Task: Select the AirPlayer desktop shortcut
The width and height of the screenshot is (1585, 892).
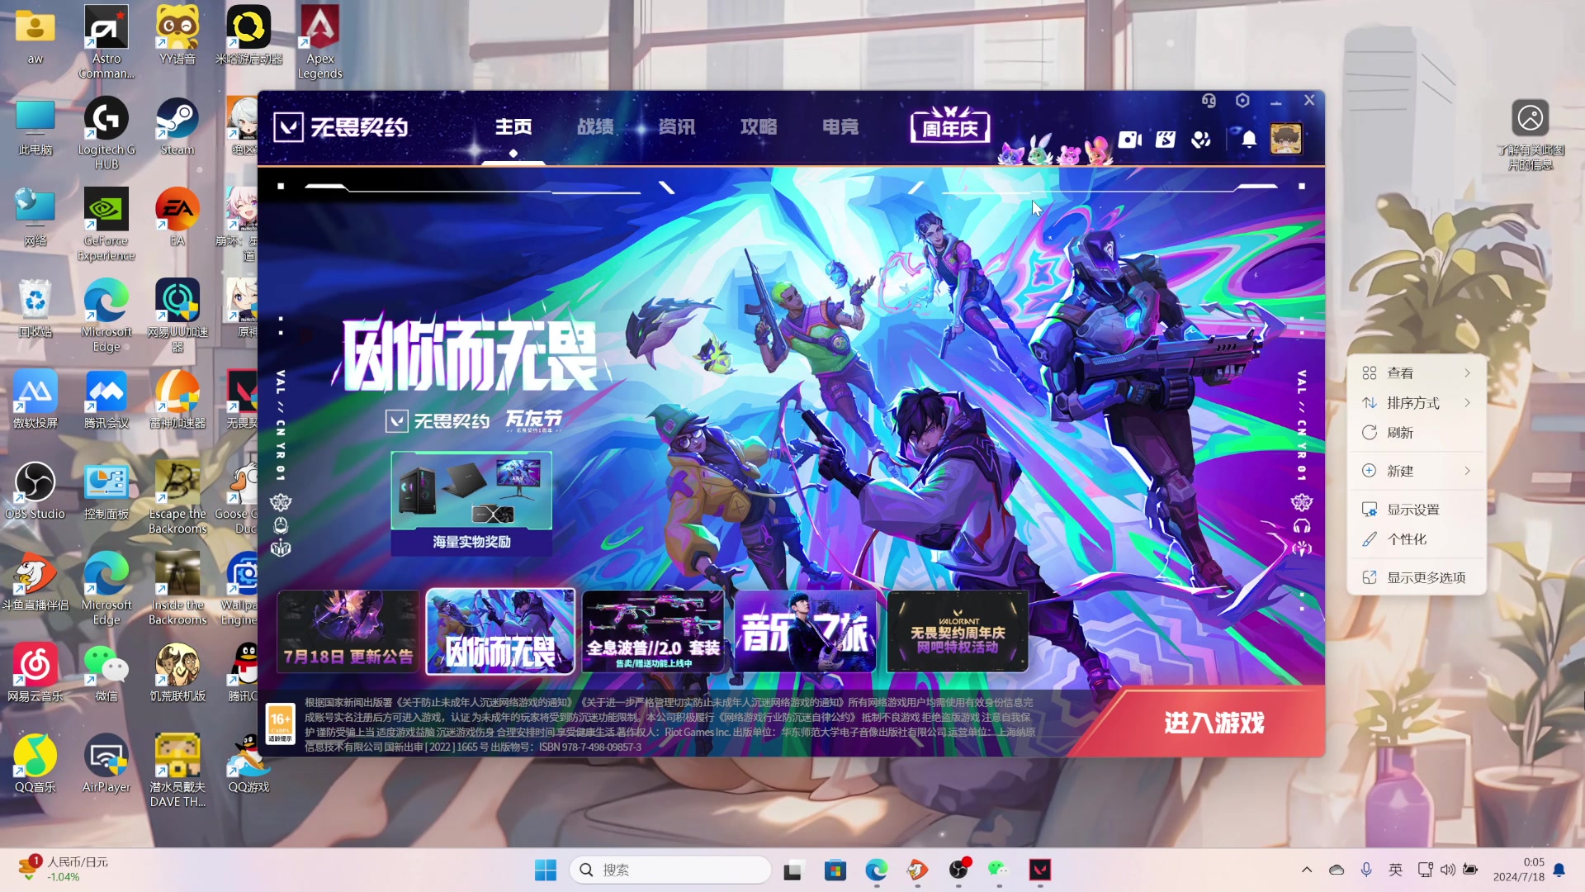Action: [x=106, y=764]
